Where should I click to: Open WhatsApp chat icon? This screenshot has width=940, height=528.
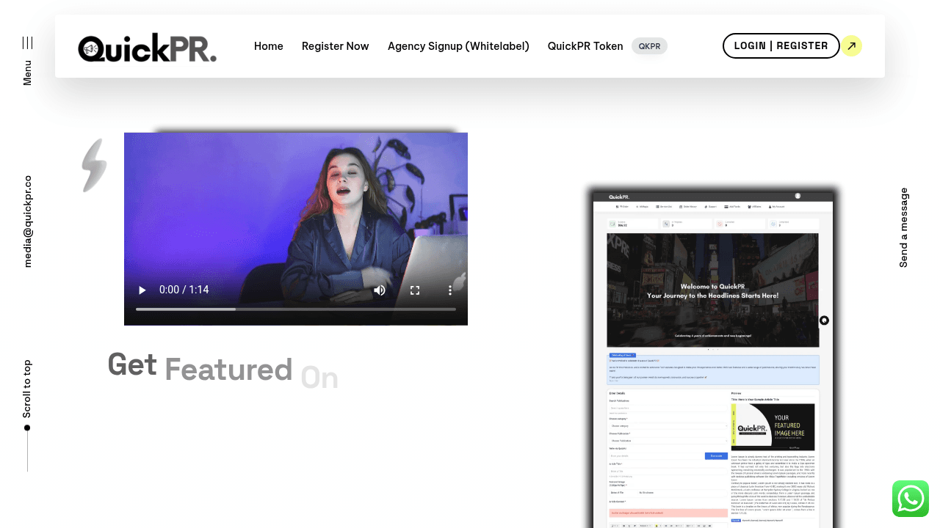tap(911, 499)
